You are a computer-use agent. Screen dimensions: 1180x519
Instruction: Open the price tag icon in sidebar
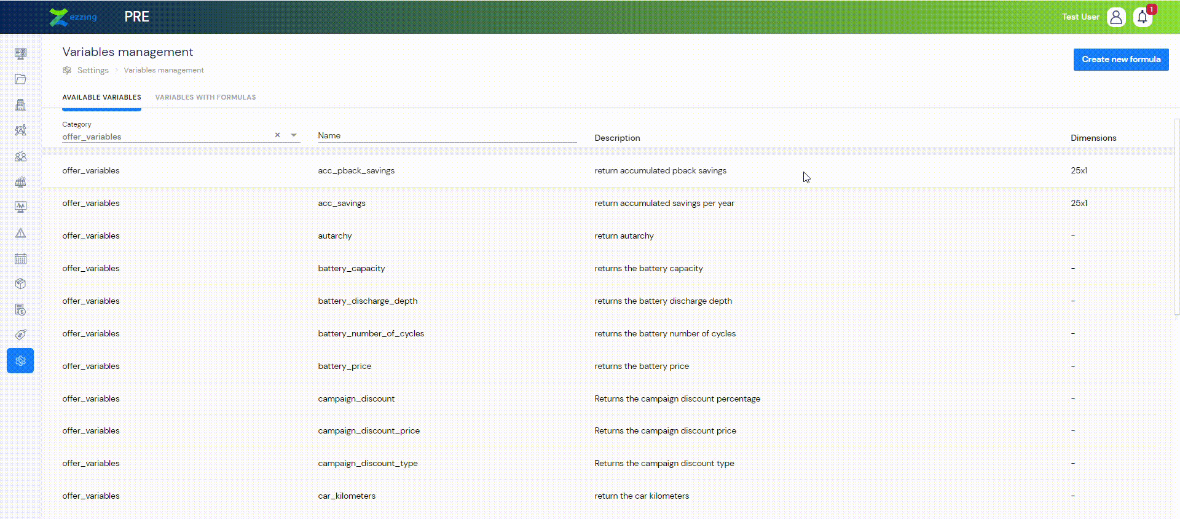pos(20,335)
